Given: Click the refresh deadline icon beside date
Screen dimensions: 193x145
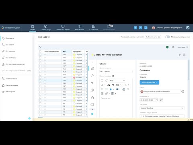Looking at the screenshot, I should point(161,100).
